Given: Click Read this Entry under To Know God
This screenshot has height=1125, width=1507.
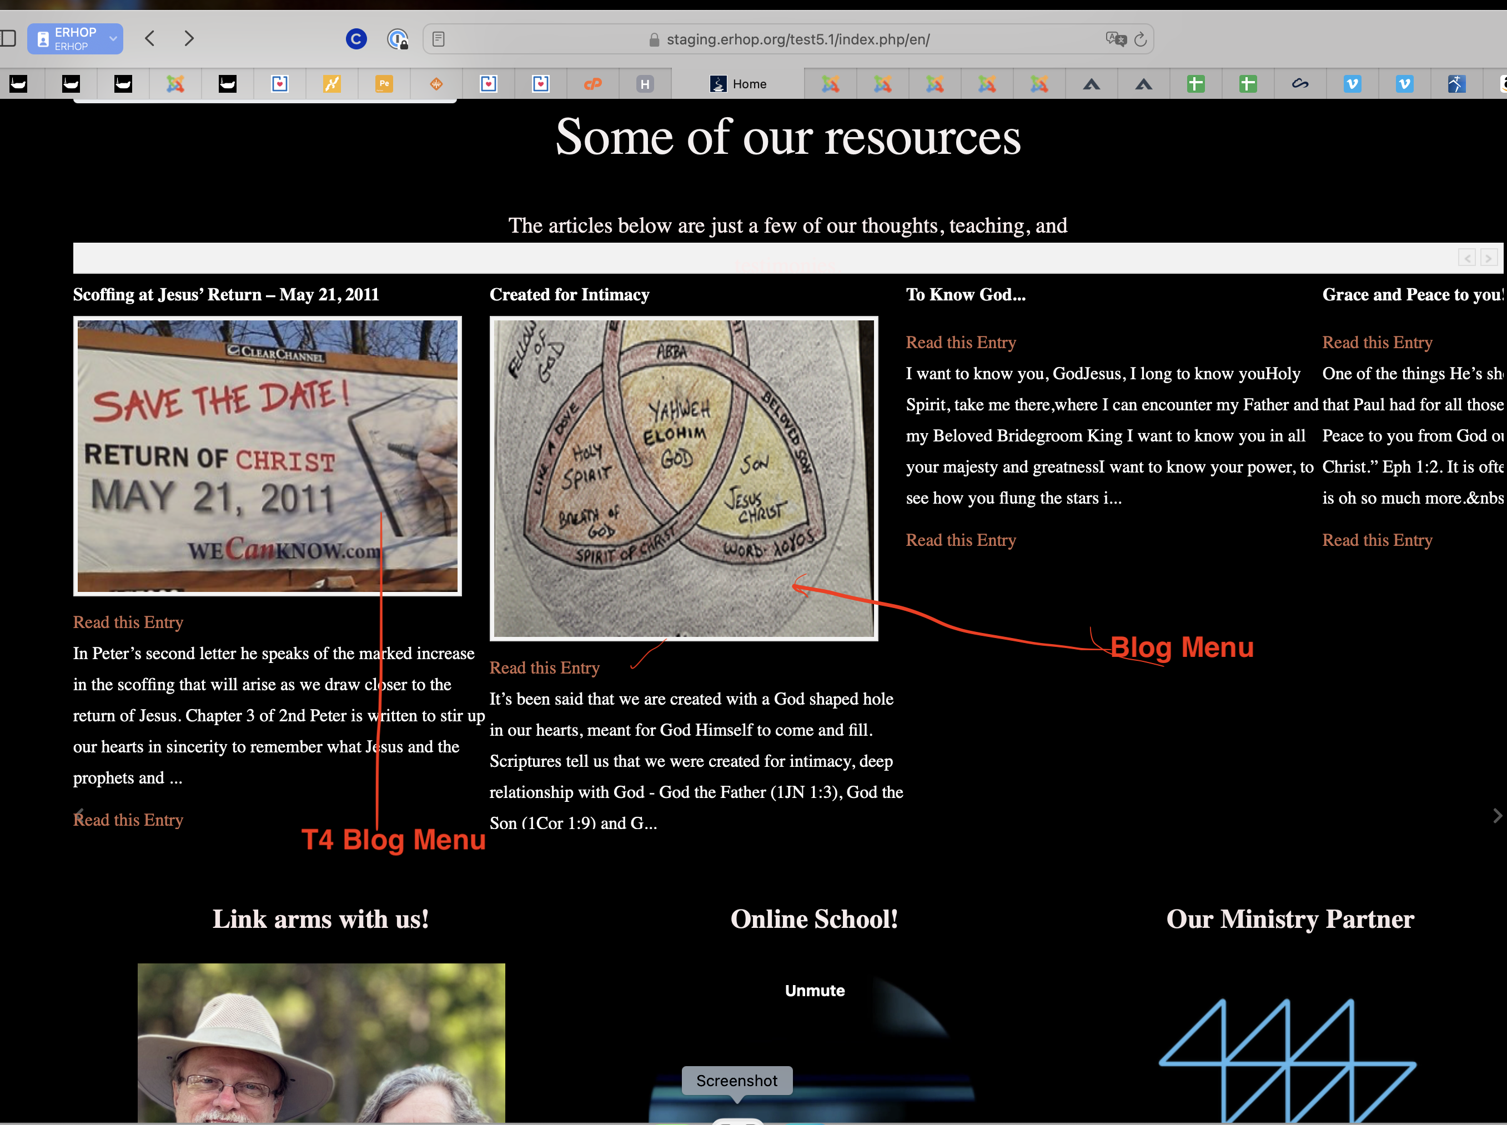Looking at the screenshot, I should pos(960,343).
